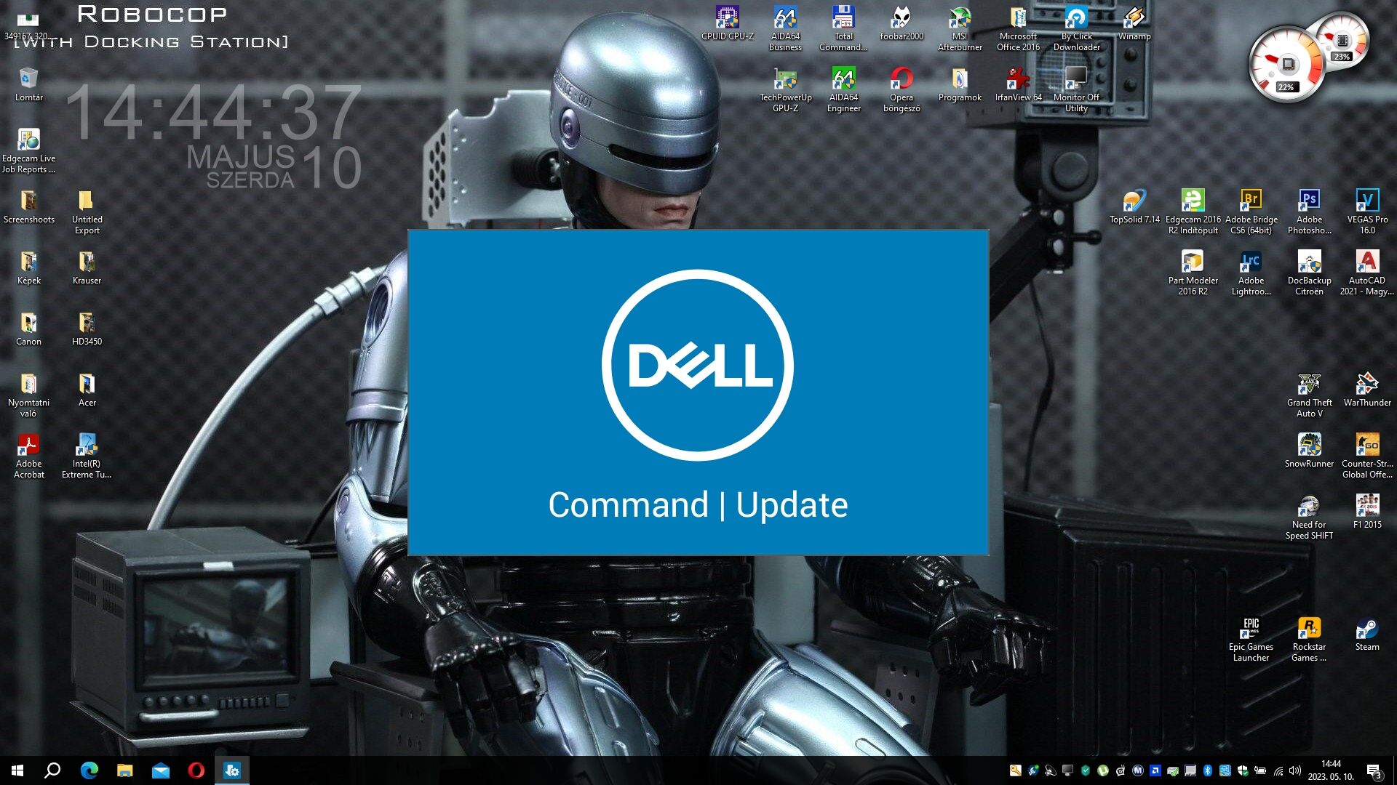Click the taskbar clock showing 14:44
1397x785 pixels.
(x=1331, y=770)
